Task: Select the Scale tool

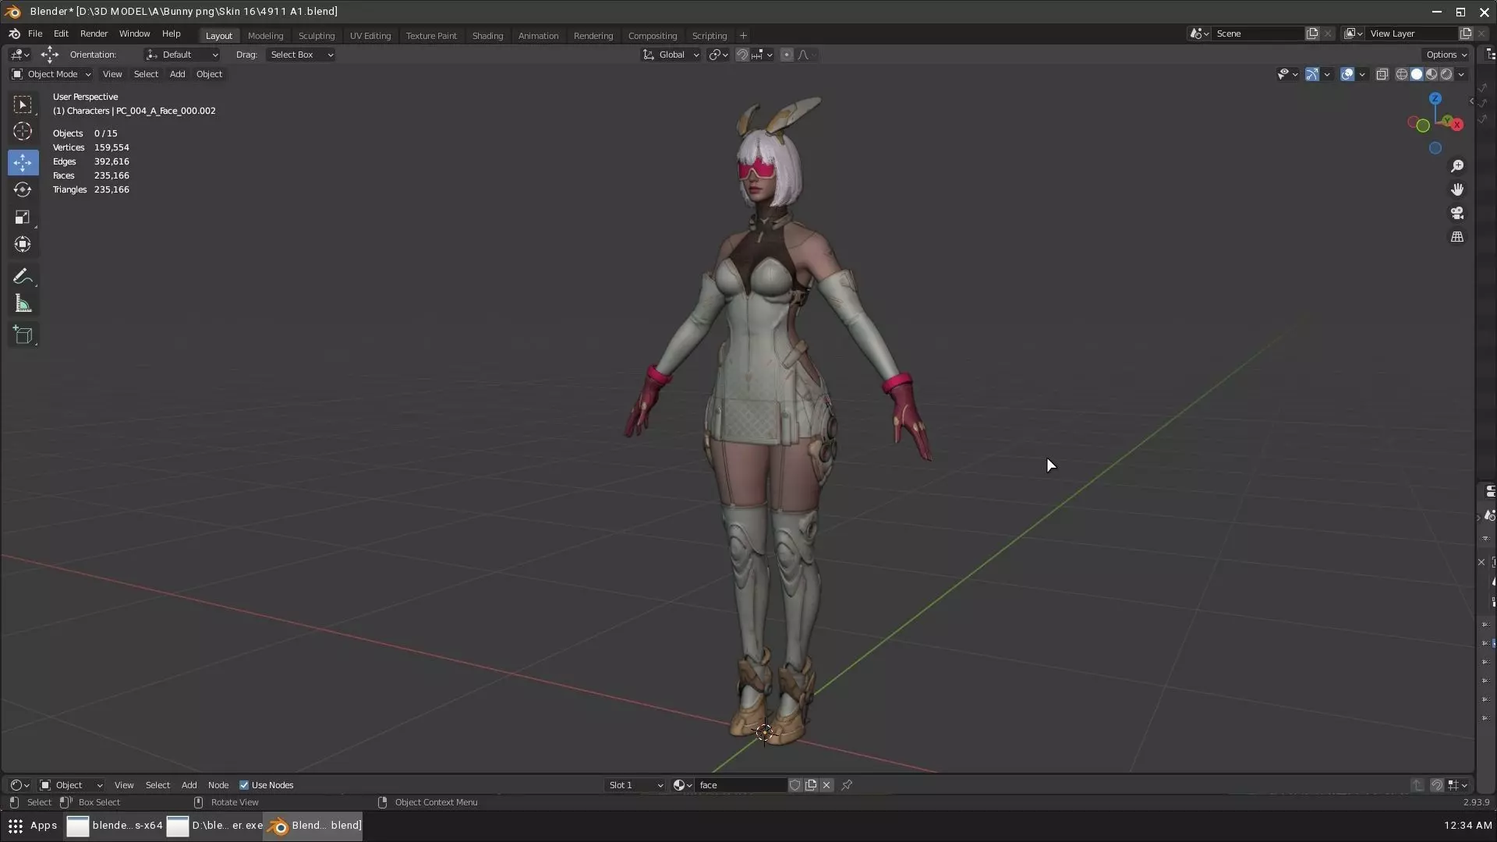Action: (23, 217)
